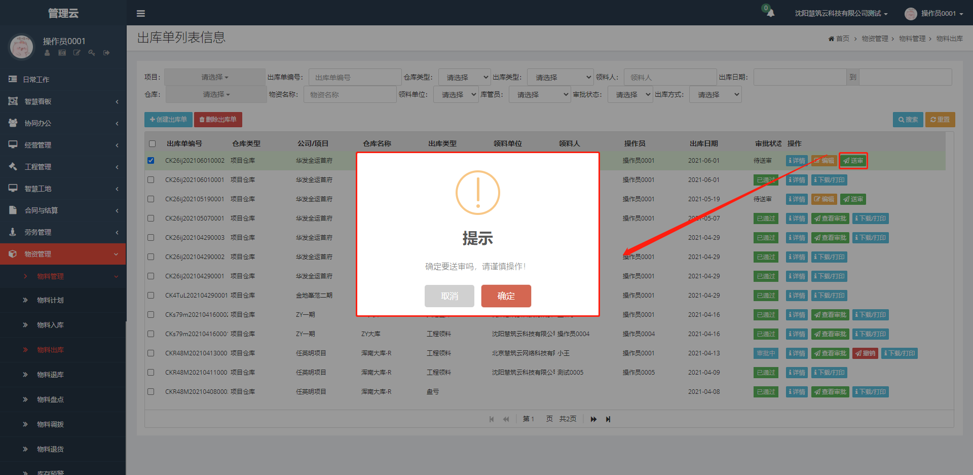Viewport: 973px width, 475px height.
Task: Open the 审批状态 dropdown filter
Action: tap(630, 95)
